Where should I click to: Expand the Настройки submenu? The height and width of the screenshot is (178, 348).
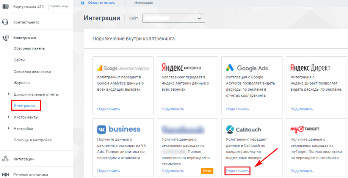point(8,128)
